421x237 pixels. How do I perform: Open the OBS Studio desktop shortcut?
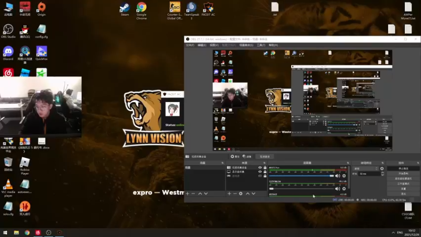tap(8, 31)
